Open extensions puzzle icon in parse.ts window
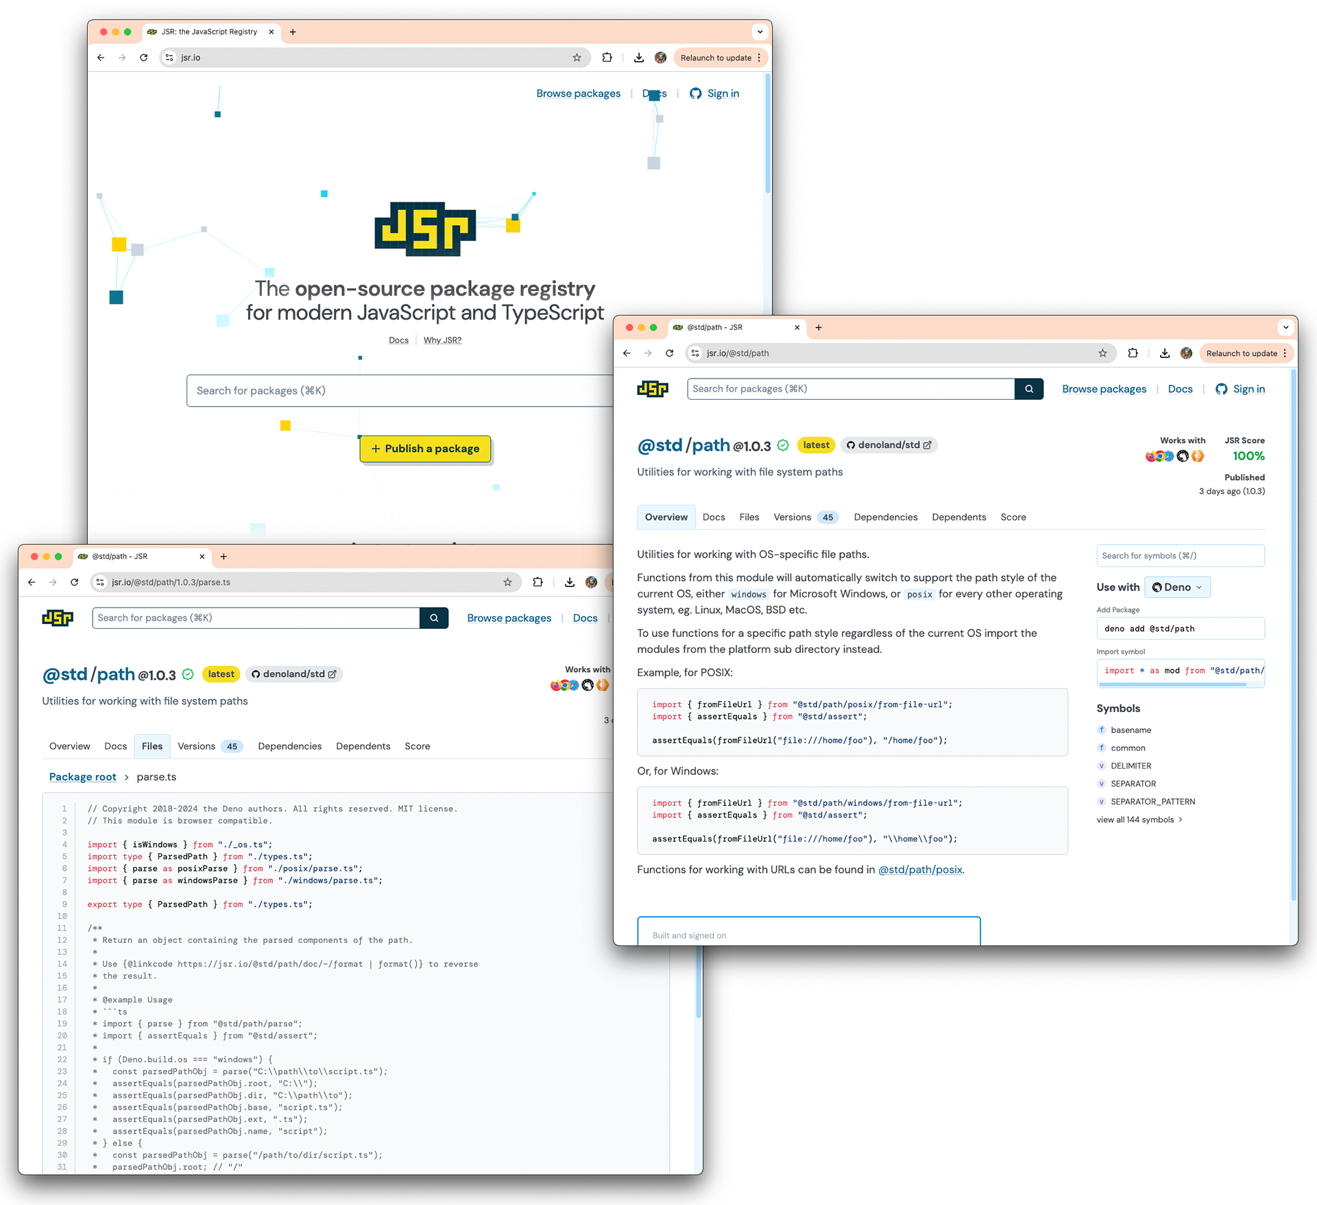The height and width of the screenshot is (1205, 1317). 537,582
